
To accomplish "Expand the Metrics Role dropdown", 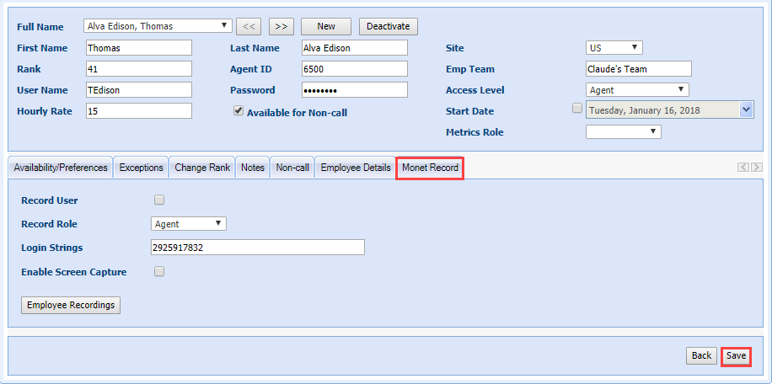I will point(623,131).
